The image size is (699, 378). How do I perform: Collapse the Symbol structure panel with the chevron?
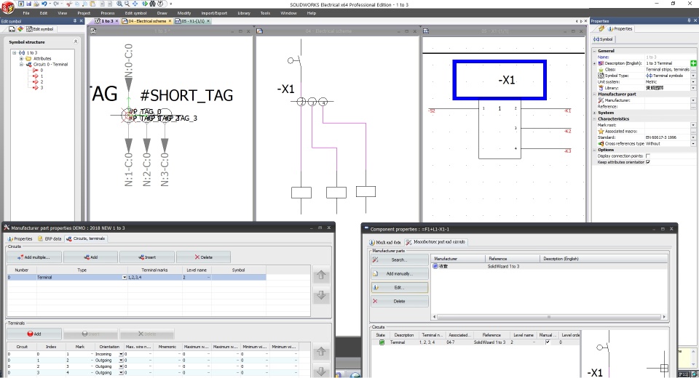coord(75,42)
